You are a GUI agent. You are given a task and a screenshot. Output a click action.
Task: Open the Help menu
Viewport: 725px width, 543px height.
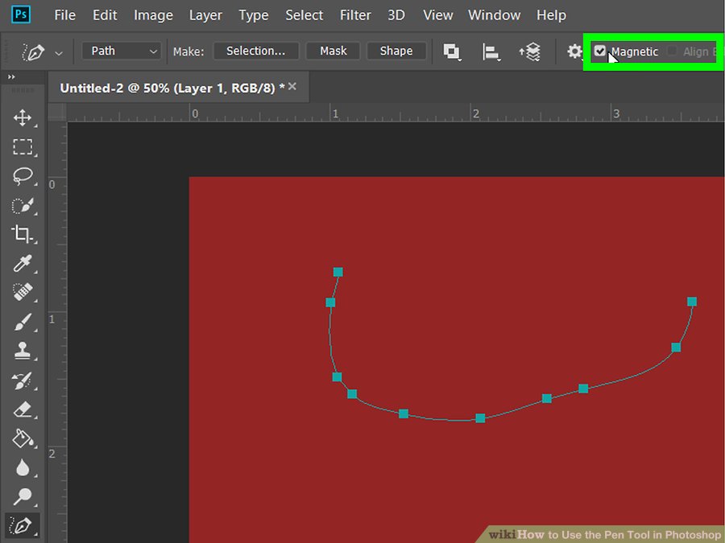point(552,15)
